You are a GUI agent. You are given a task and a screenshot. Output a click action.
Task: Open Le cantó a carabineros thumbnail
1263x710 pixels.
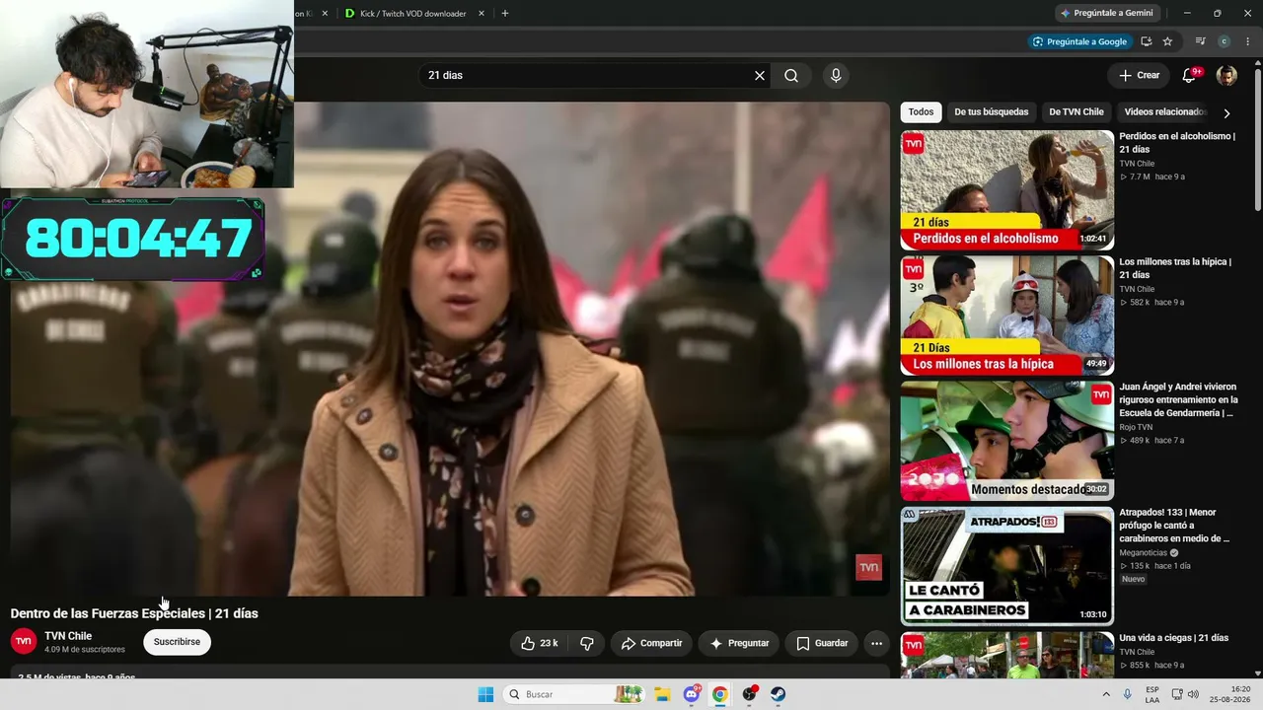(1006, 566)
